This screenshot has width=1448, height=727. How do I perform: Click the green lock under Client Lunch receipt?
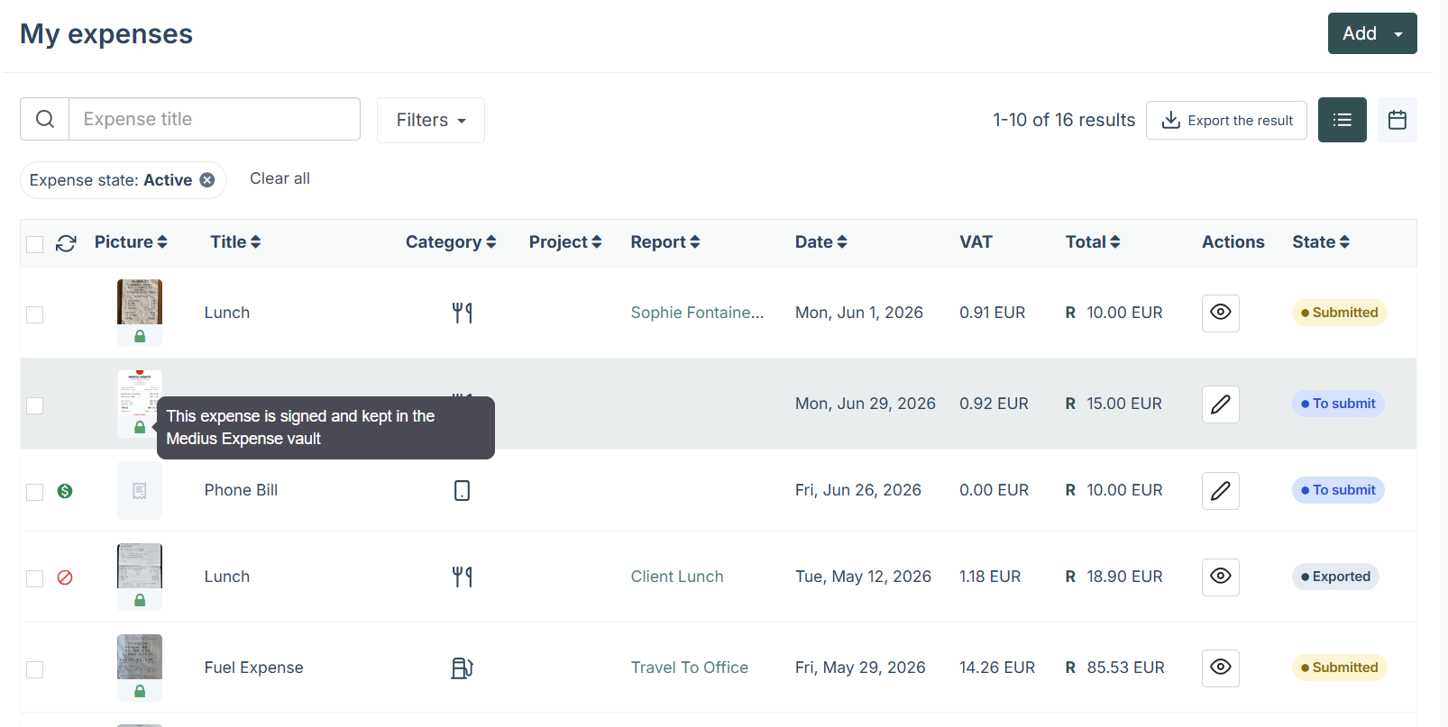click(x=140, y=600)
